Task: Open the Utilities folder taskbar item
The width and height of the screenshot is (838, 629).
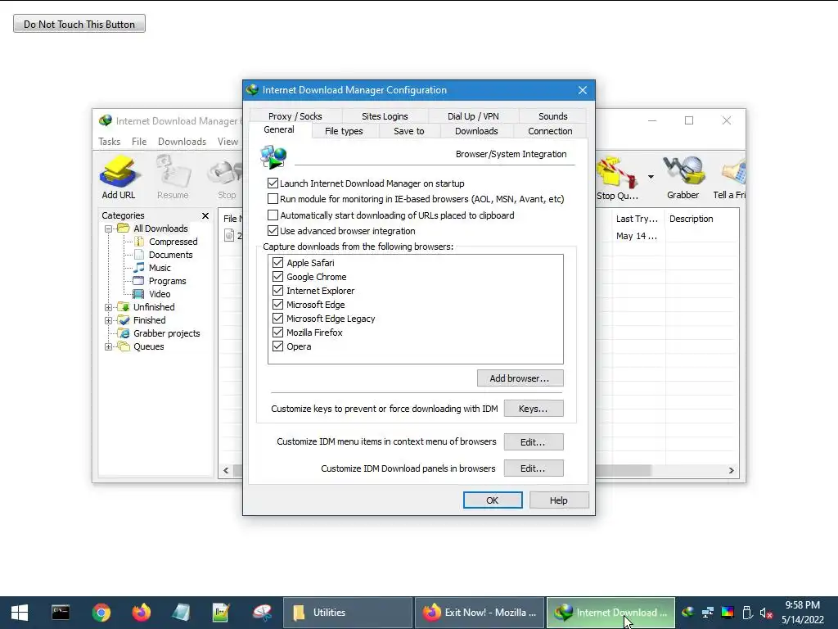Action: point(347,613)
